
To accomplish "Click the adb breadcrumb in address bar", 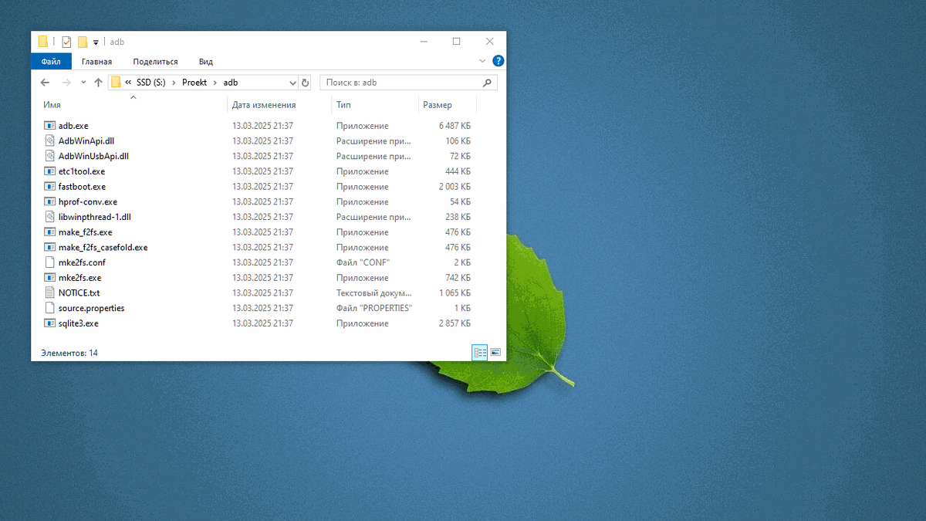I will (231, 83).
